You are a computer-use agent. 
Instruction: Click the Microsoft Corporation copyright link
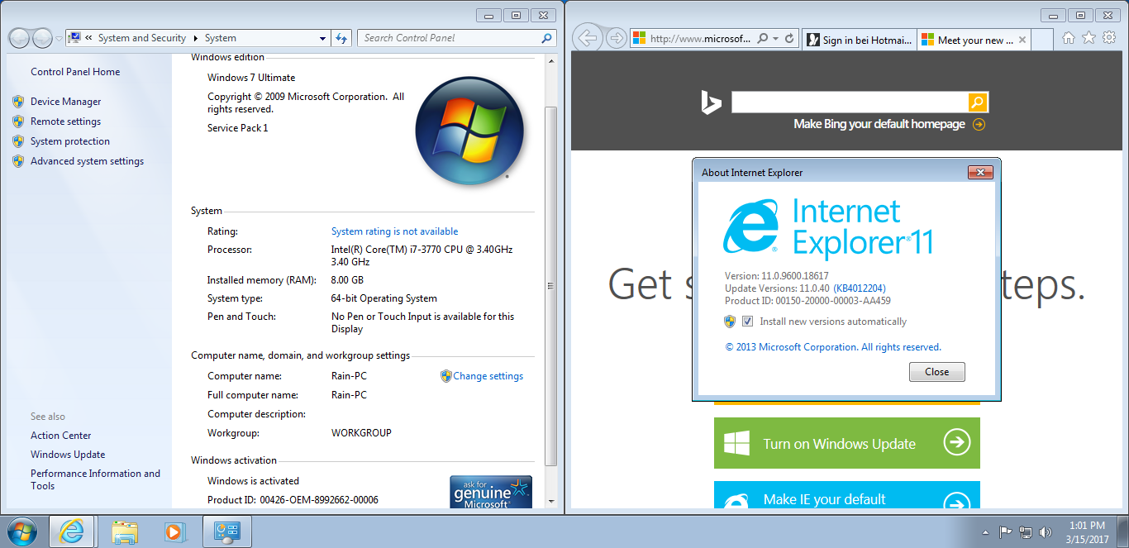pos(833,347)
